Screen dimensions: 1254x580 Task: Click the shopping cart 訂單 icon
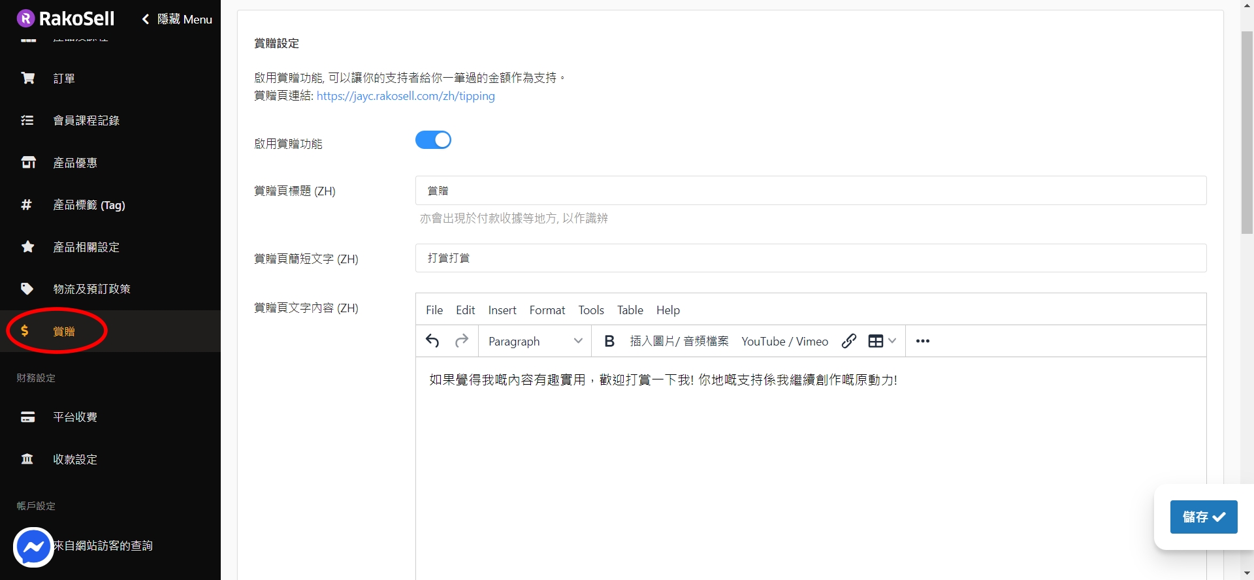(28, 78)
